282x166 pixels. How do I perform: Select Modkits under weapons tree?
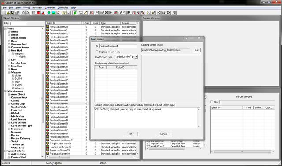coord(22,57)
